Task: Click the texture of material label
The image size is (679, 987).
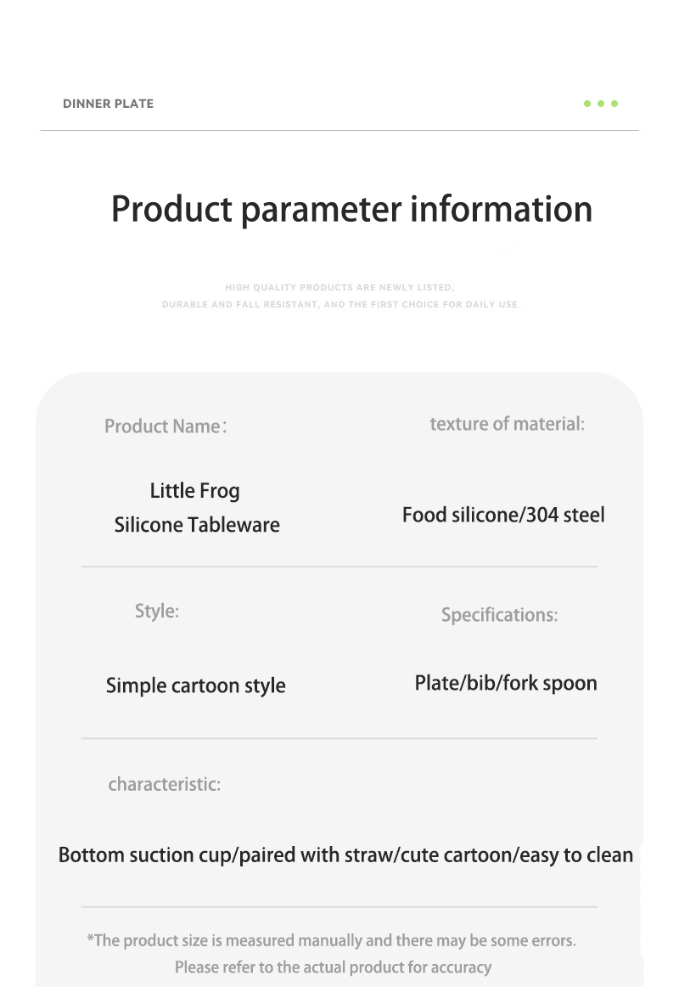Action: (x=507, y=424)
